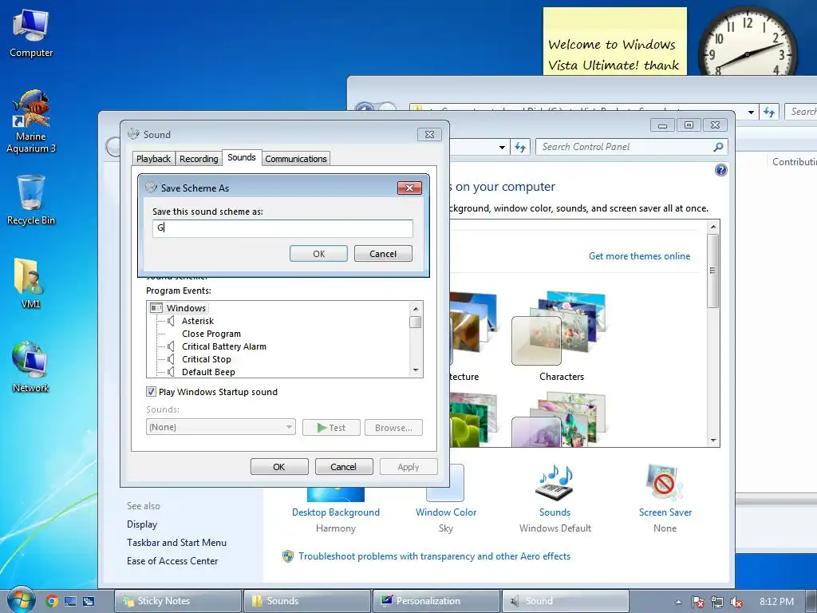817x613 pixels.
Task: Switch to the Recording tab
Action: click(x=199, y=159)
